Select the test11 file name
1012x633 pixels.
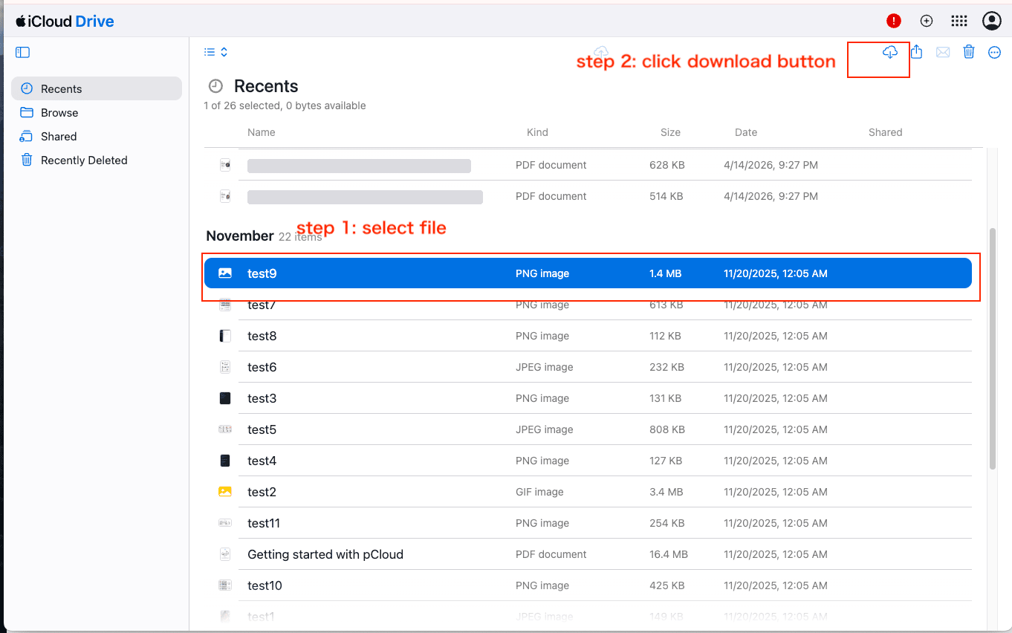(x=264, y=523)
